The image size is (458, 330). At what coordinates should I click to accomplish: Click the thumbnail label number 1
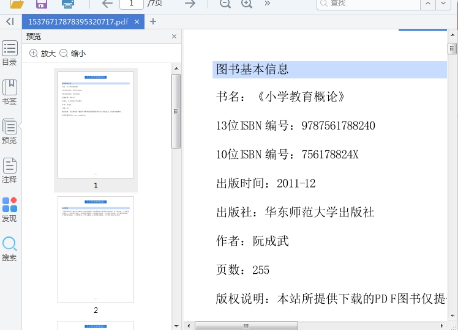[96, 186]
